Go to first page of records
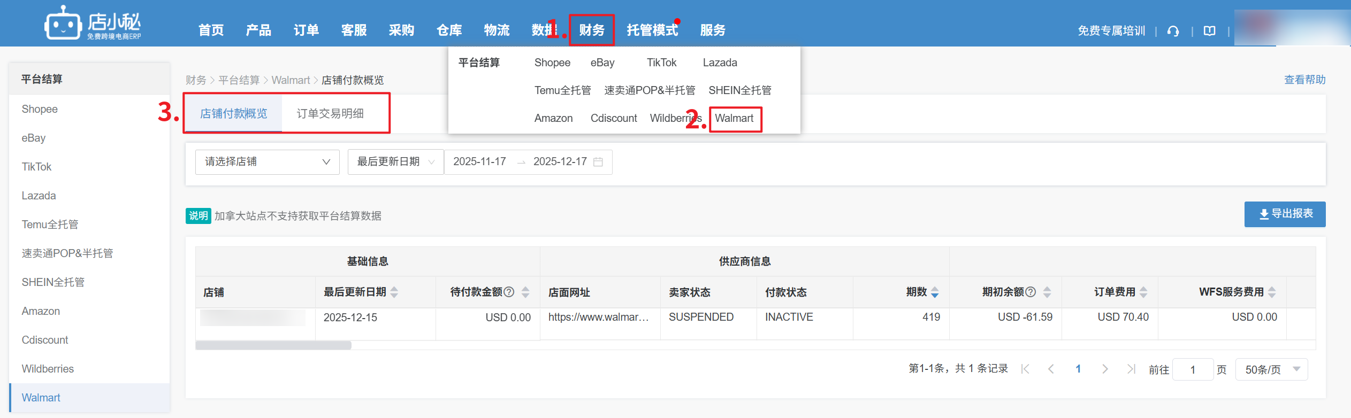 [x=1025, y=369]
